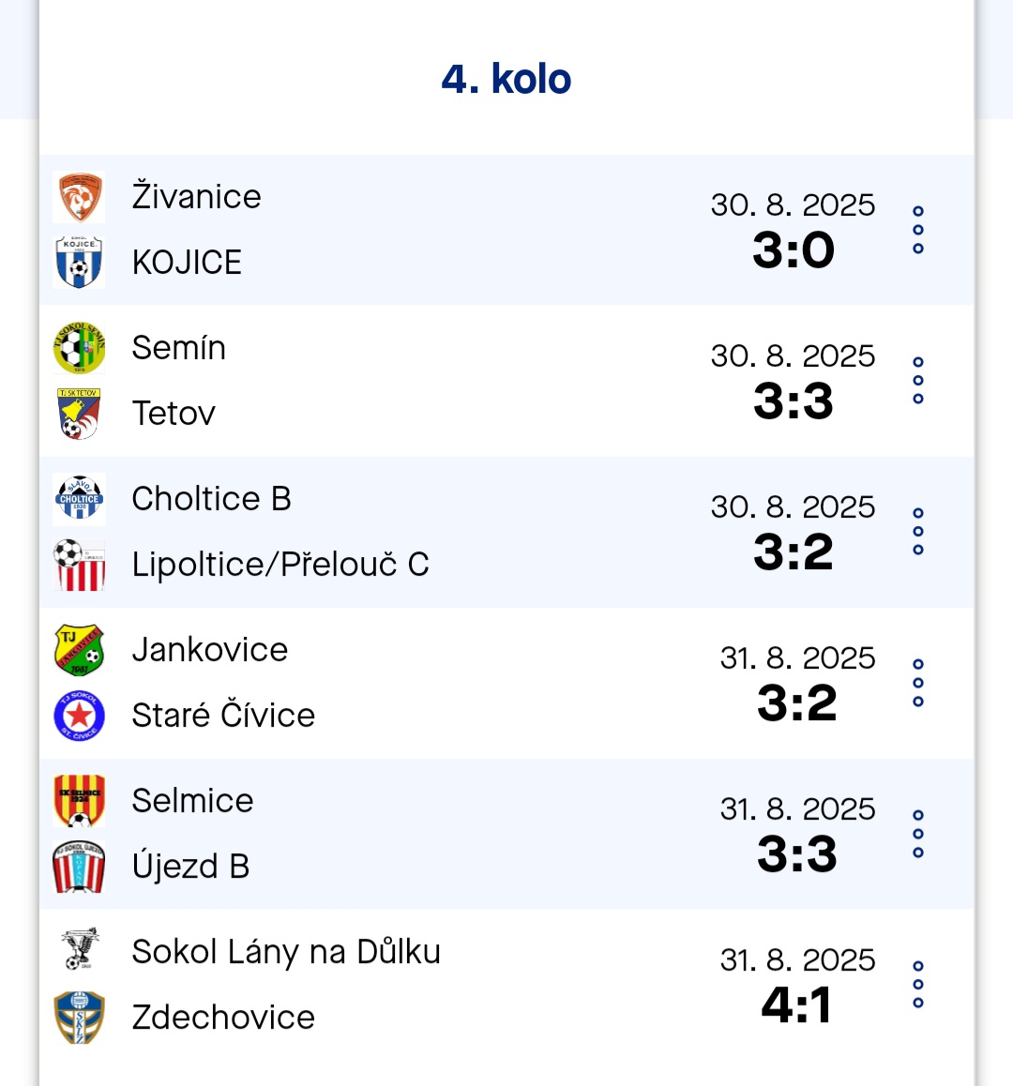This screenshot has width=1013, height=1086.
Task: Click the 4. kolo round heading
Action: point(506,78)
